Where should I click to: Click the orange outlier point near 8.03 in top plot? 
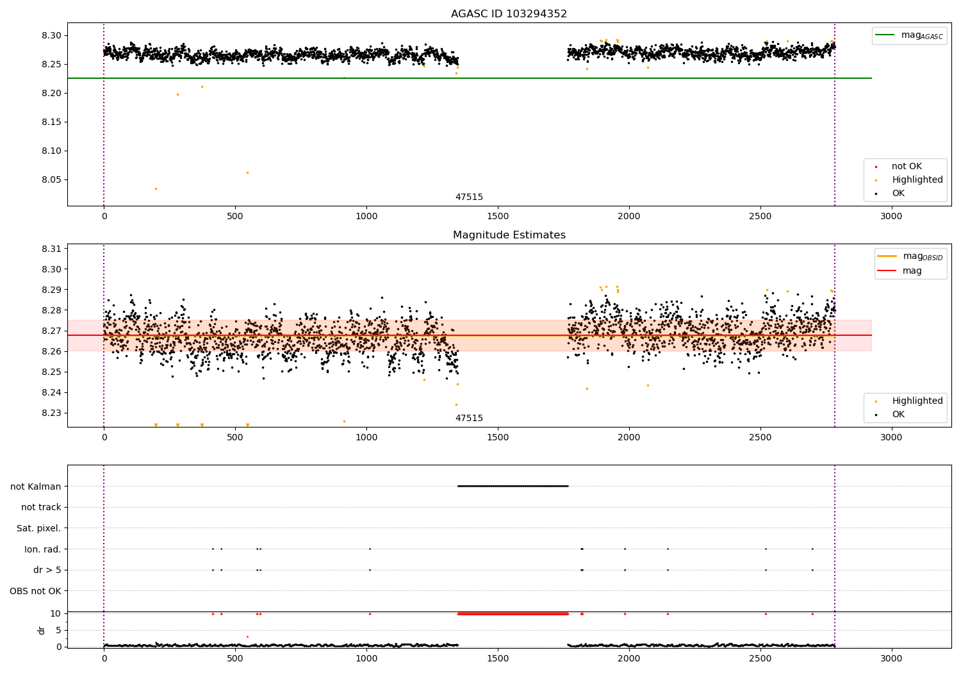[156, 188]
